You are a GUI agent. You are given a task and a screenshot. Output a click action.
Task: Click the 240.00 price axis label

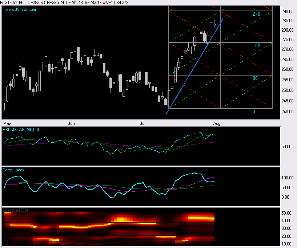[287, 111]
